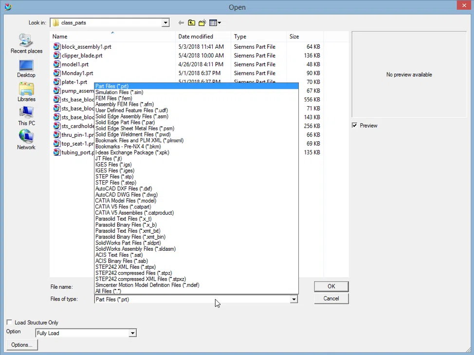Choose Simulation Files (*.sim) type
Image resolution: width=474 pixels, height=355 pixels.
pos(197,92)
